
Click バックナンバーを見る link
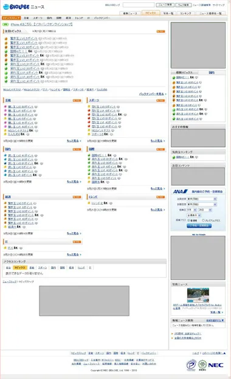point(151,94)
